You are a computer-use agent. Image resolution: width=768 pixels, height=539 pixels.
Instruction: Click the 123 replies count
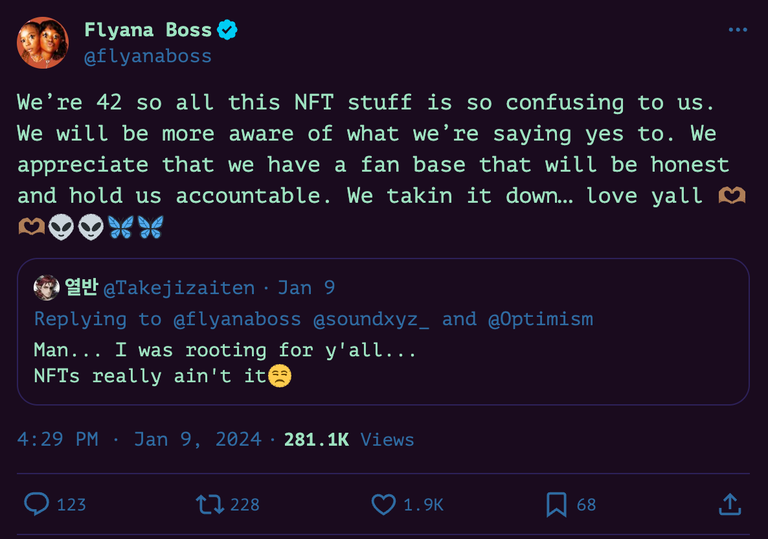pyautogui.click(x=71, y=505)
